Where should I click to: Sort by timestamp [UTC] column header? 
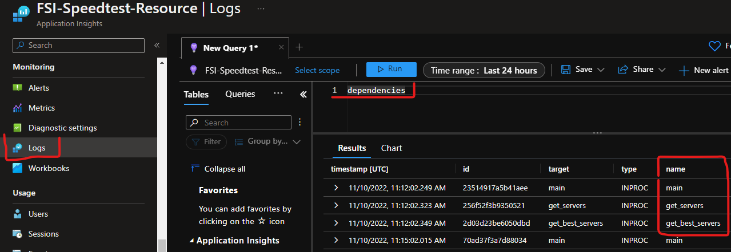[x=359, y=169]
